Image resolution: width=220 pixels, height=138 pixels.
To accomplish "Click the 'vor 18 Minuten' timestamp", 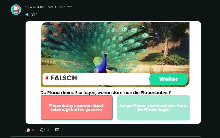I will [x=60, y=7].
